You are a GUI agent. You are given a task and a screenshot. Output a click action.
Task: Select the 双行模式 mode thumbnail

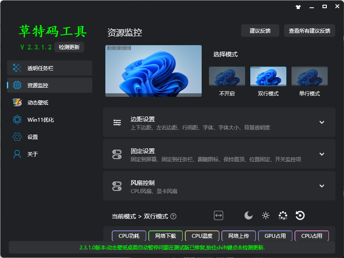coord(268,77)
